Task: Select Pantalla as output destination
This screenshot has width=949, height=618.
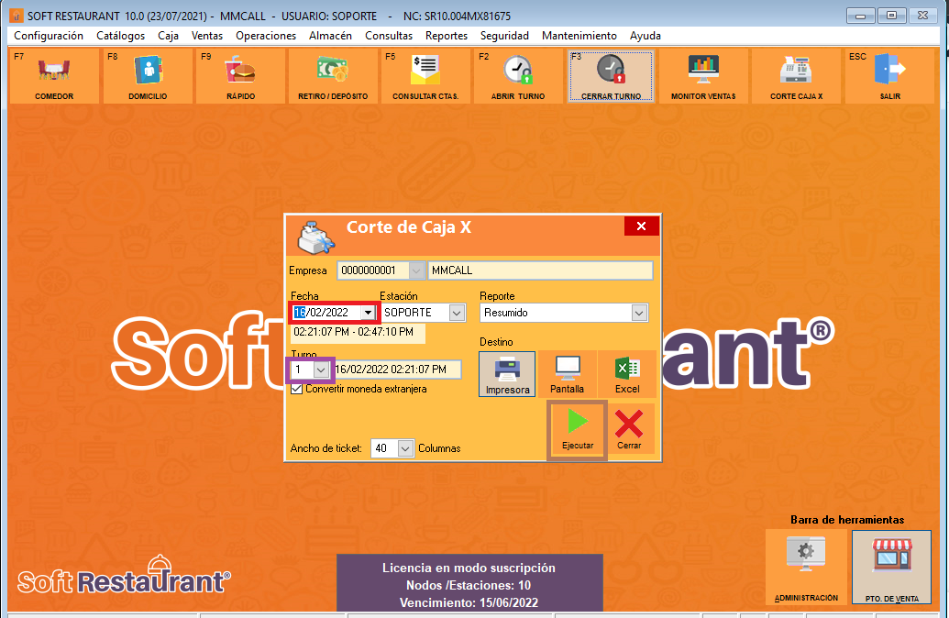Action: point(568,374)
